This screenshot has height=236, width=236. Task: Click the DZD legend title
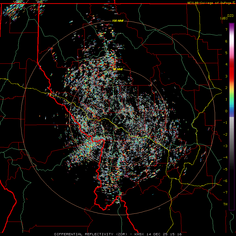(230, 15)
